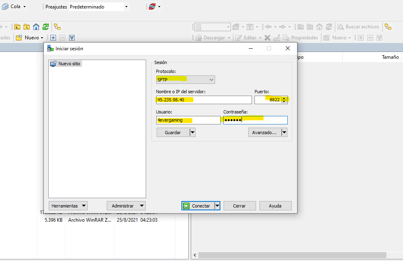
Task: Expand the arrow beside Guardar button
Action: click(x=192, y=133)
